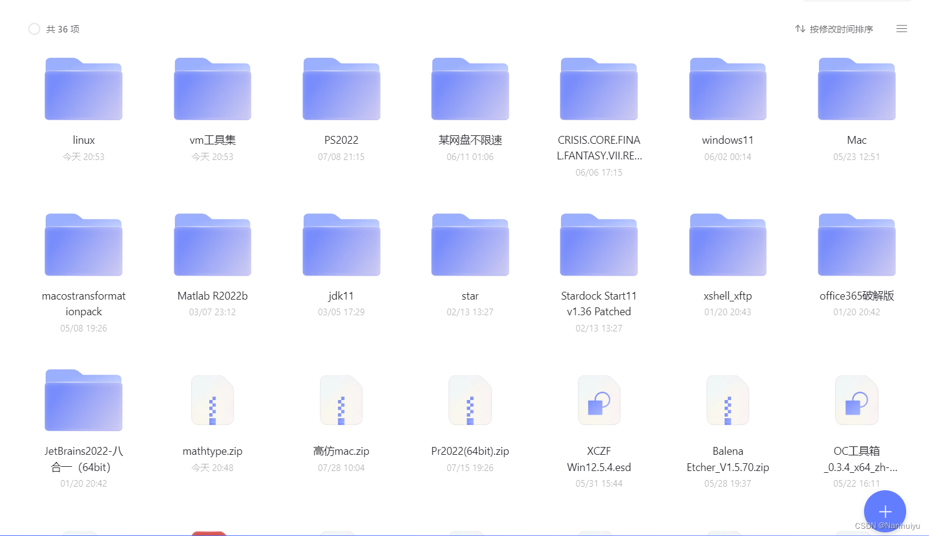This screenshot has height=536, width=929.
Task: Open the Mac folder
Action: [x=857, y=89]
